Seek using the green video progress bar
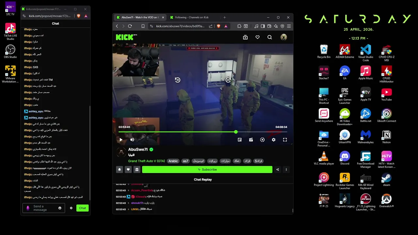The width and height of the screenshot is (418, 235). (x=203, y=132)
